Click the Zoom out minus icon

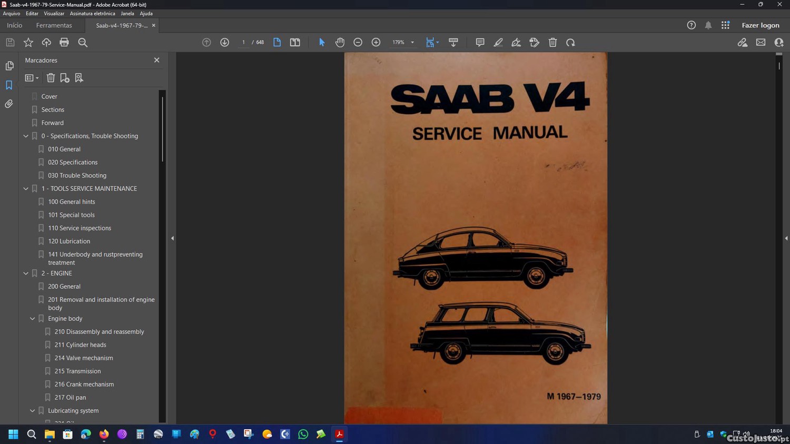[358, 42]
